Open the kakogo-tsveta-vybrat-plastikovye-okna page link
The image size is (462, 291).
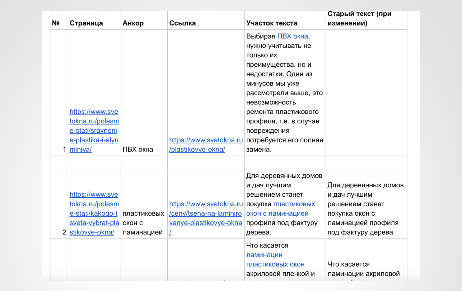(94, 213)
